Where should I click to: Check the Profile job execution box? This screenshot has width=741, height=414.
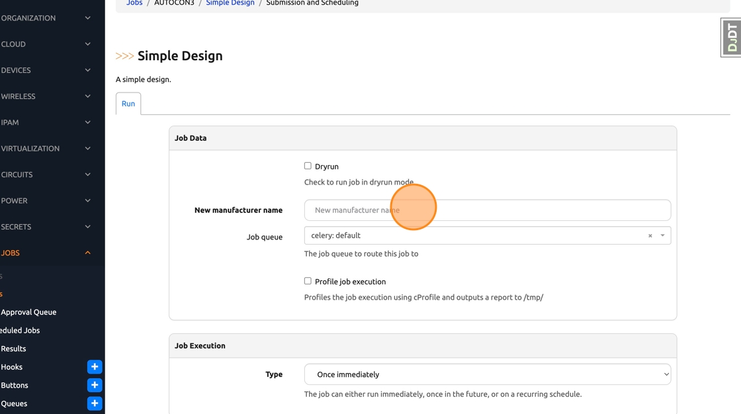308,281
